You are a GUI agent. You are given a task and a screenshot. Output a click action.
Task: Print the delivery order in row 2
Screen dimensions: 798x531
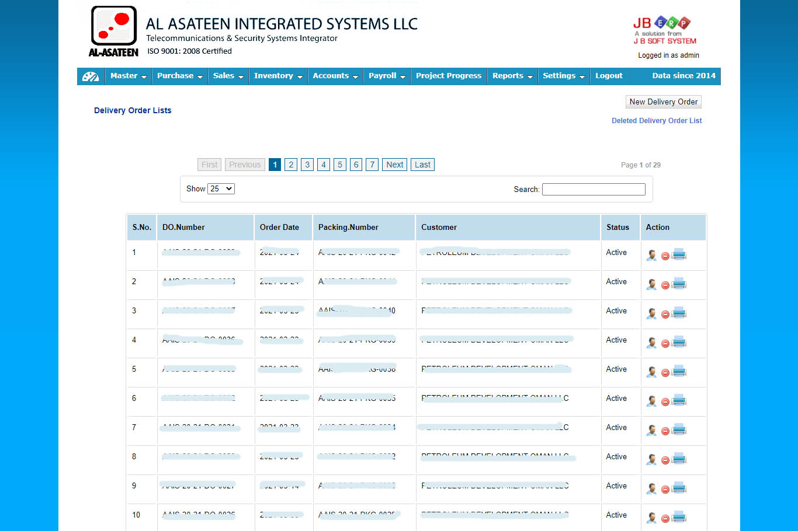click(679, 283)
